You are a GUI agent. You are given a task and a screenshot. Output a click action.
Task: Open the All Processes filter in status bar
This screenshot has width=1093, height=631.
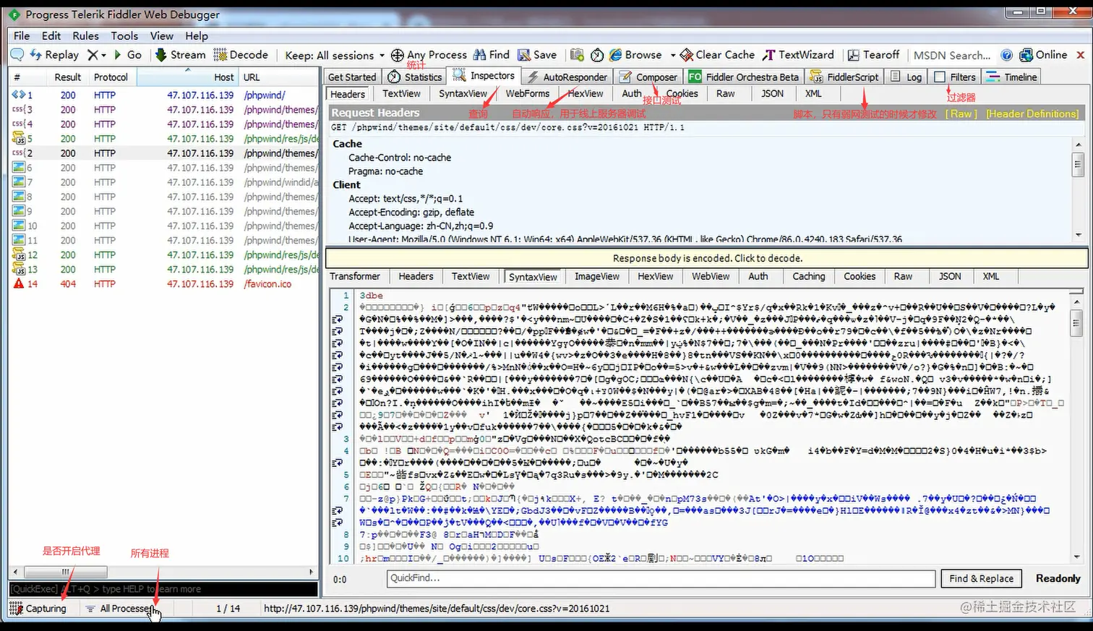coord(119,609)
